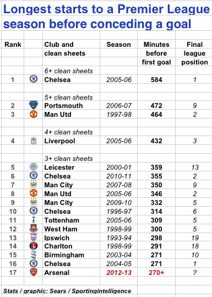Click the Tottenham club crest
This screenshot has width=212, height=297.
pos(34,220)
